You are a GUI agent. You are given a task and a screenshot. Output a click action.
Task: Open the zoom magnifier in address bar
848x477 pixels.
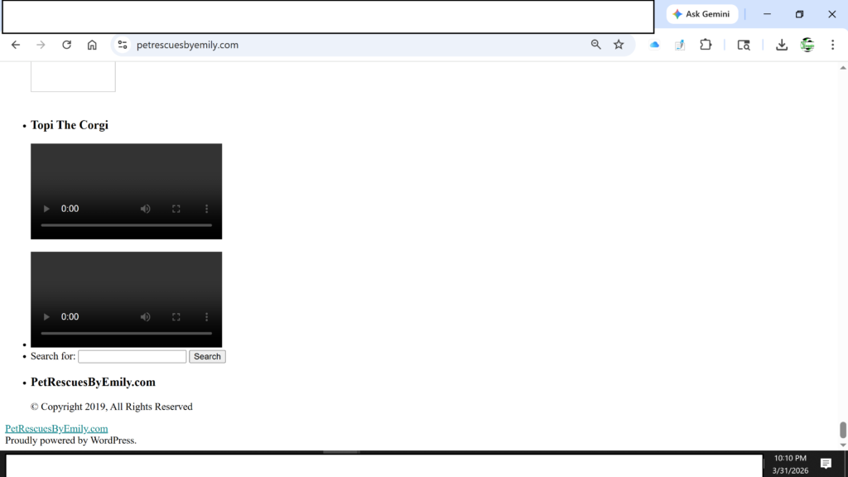(595, 45)
